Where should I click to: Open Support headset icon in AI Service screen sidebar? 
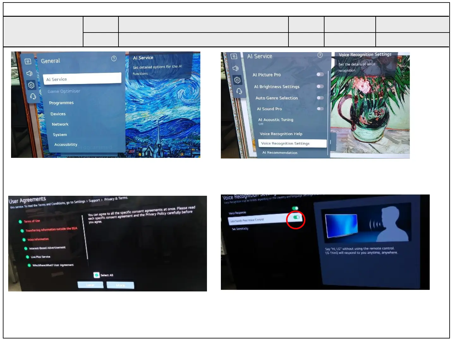239,91
